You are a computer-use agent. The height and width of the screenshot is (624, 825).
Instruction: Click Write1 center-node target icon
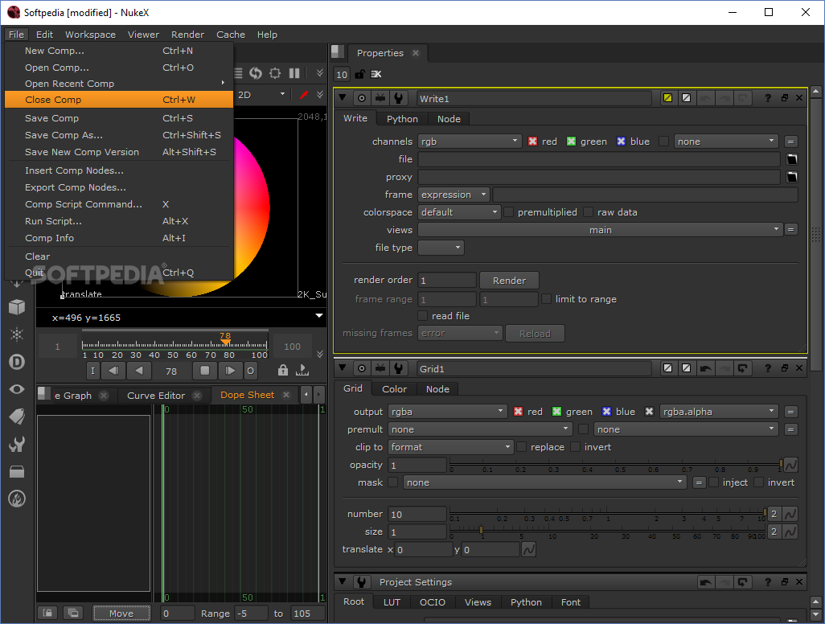coord(362,98)
